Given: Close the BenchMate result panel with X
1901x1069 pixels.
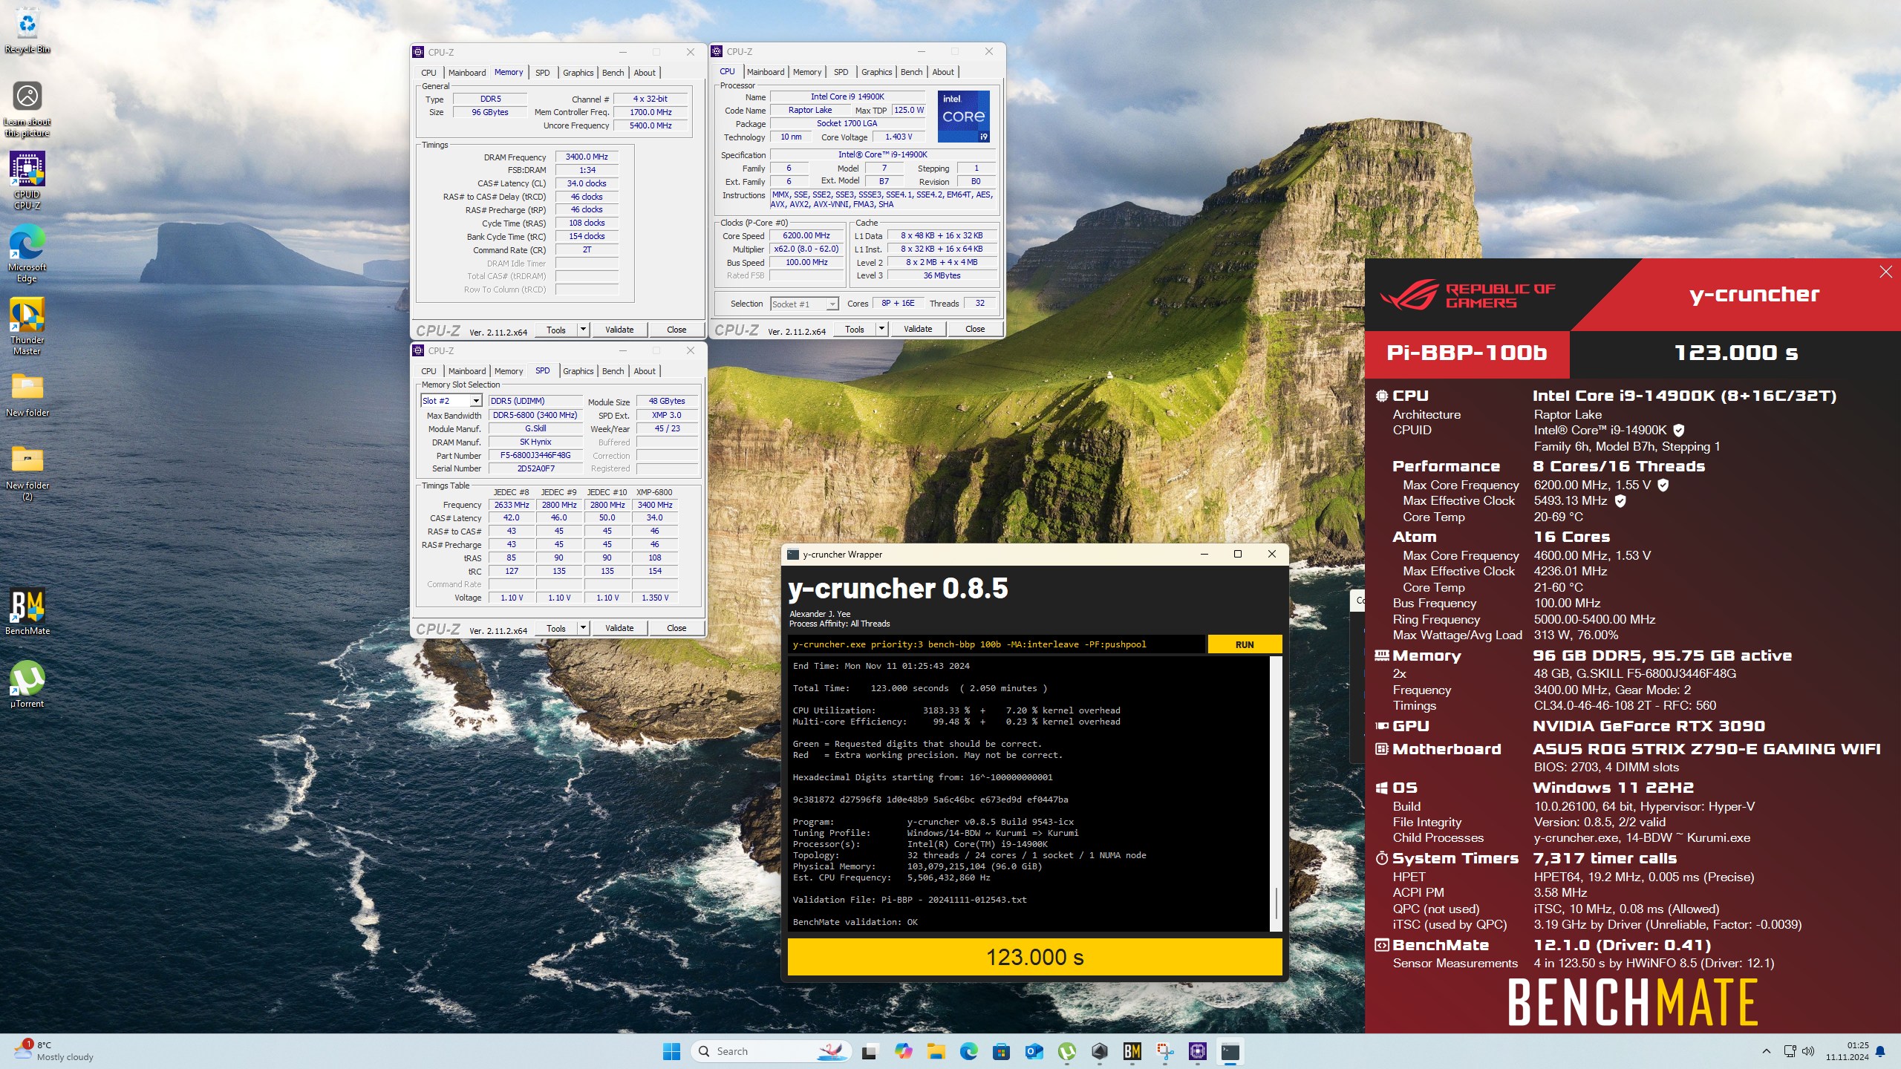Looking at the screenshot, I should click(x=1885, y=272).
